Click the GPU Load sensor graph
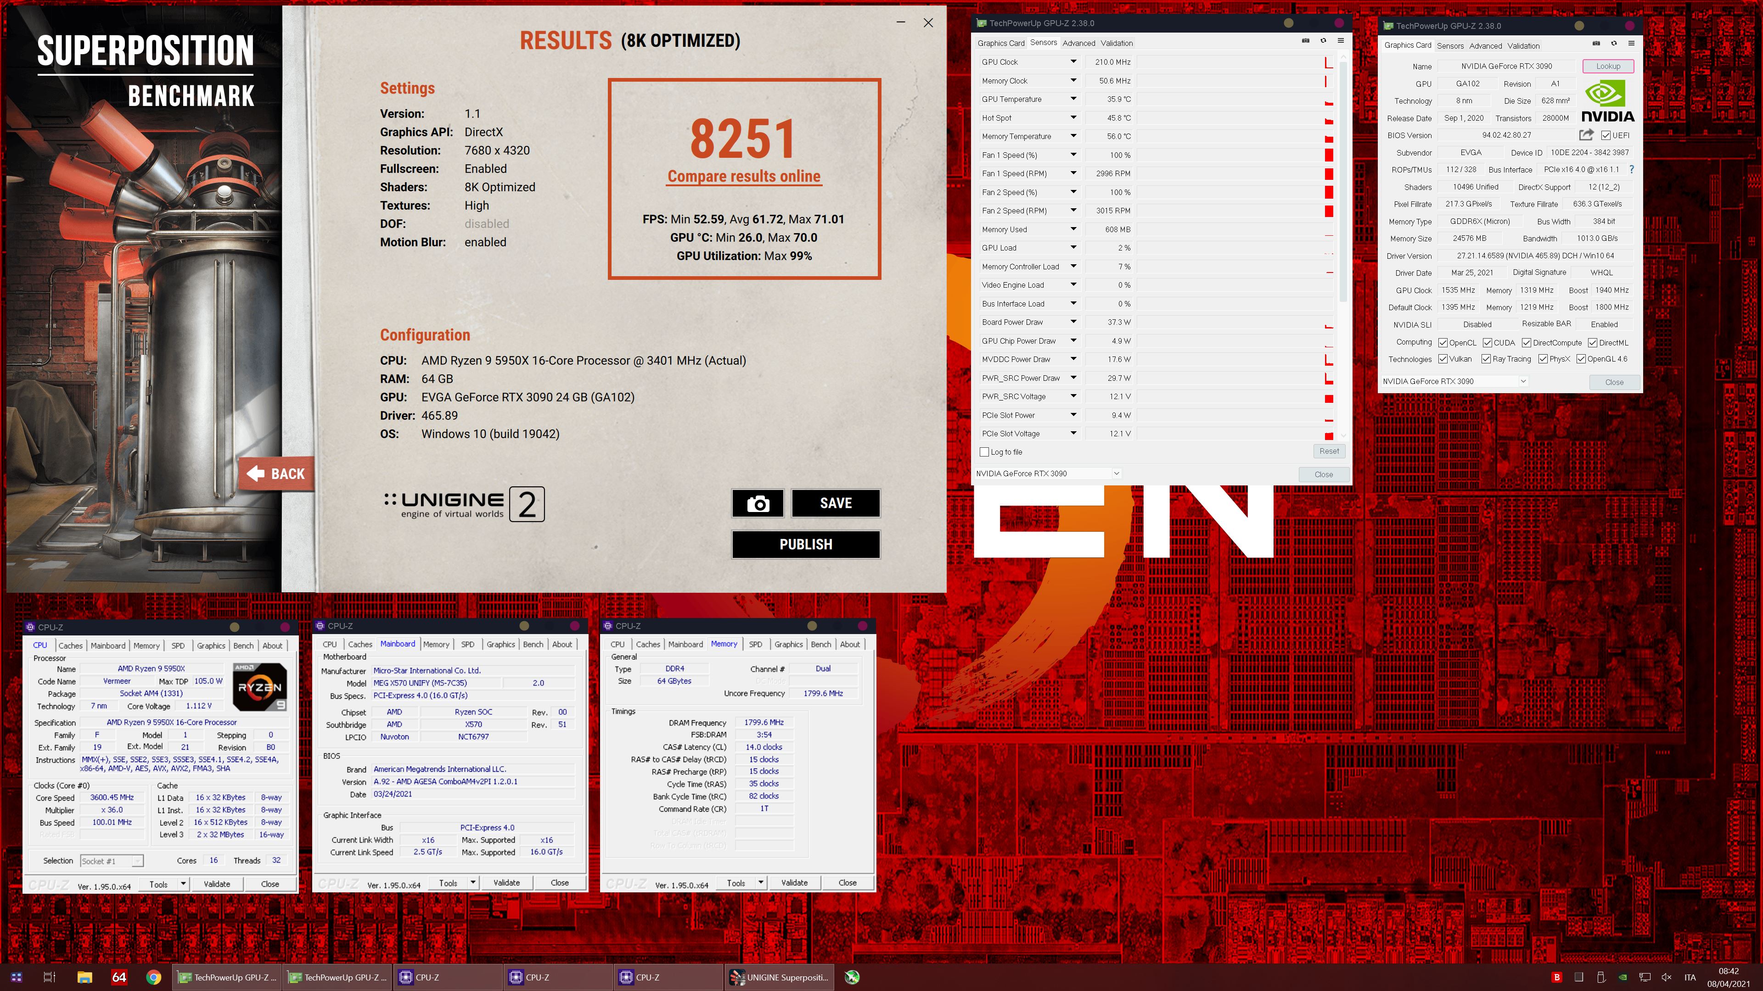 pos(1235,248)
